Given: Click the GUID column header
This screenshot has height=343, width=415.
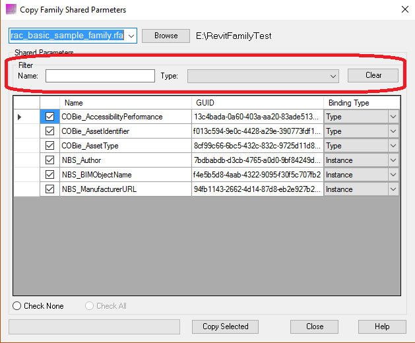Looking at the screenshot, I should (x=257, y=103).
